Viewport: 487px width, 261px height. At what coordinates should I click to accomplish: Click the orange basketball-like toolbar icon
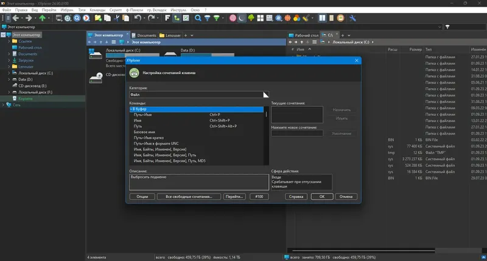click(287, 18)
